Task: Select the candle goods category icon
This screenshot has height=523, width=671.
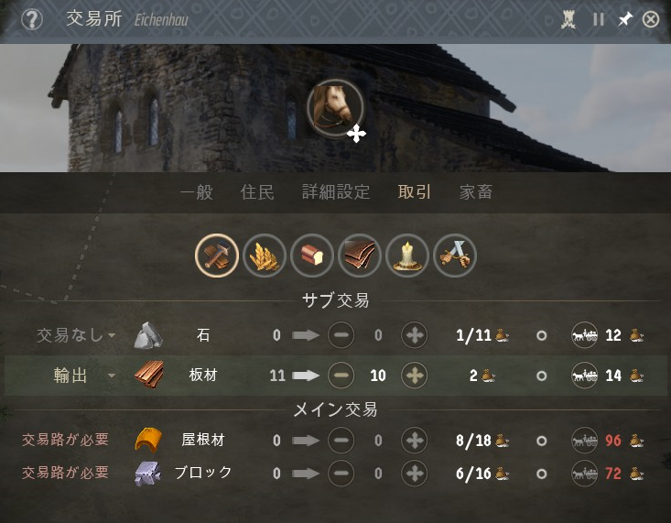Action: 407,256
